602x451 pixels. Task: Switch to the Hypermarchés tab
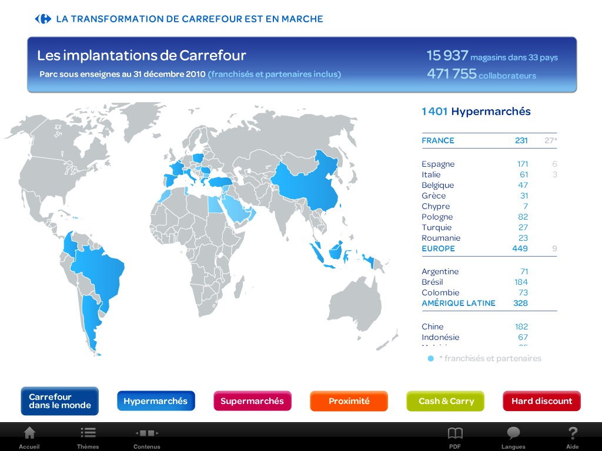pos(156,401)
